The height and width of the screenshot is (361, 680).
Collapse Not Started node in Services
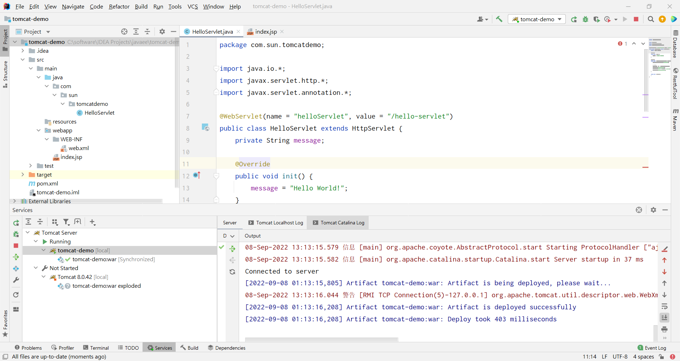pos(36,268)
